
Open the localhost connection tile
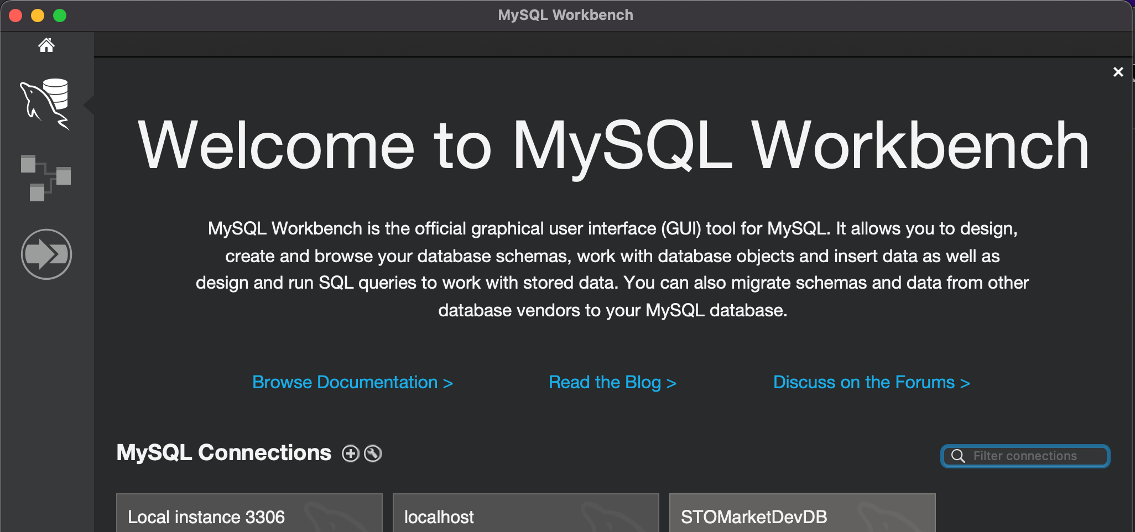coord(526,513)
